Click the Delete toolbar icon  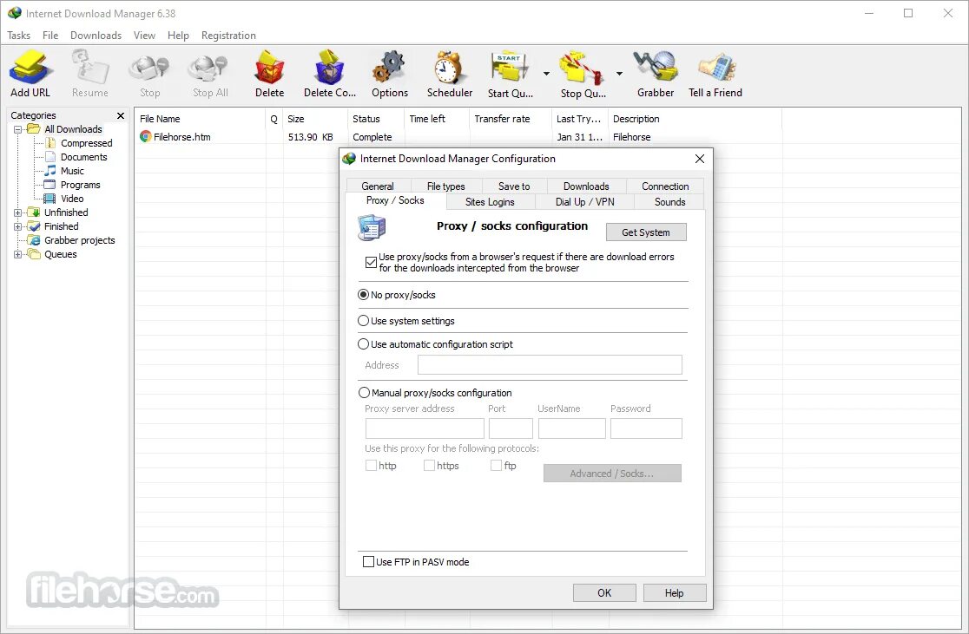click(x=269, y=68)
